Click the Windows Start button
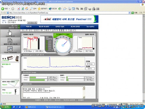 coord(5,107)
